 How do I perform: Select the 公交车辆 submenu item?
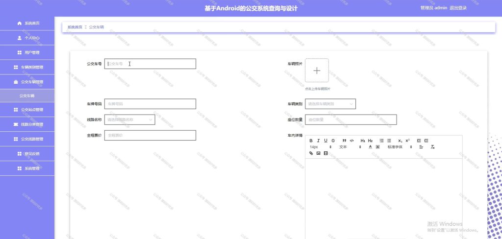27,96
